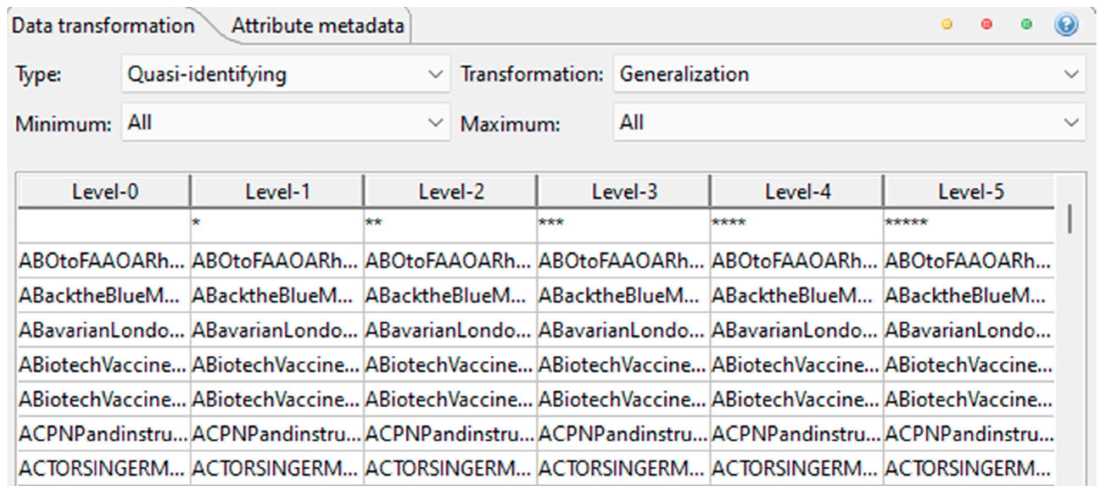Click the yellow circle icon in header
The height and width of the screenshot is (493, 1103).
947,25
